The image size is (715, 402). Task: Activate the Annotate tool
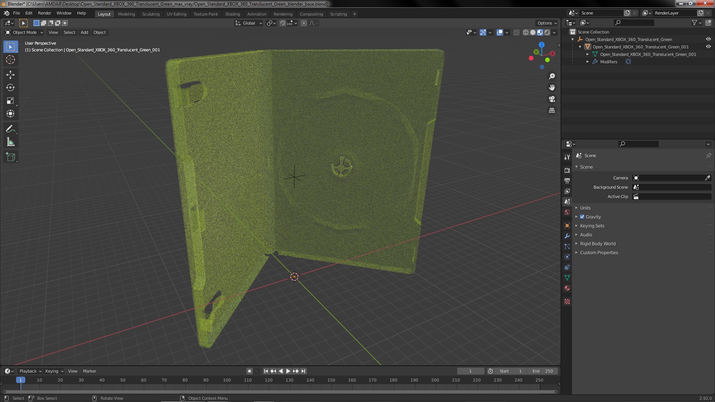click(x=10, y=129)
